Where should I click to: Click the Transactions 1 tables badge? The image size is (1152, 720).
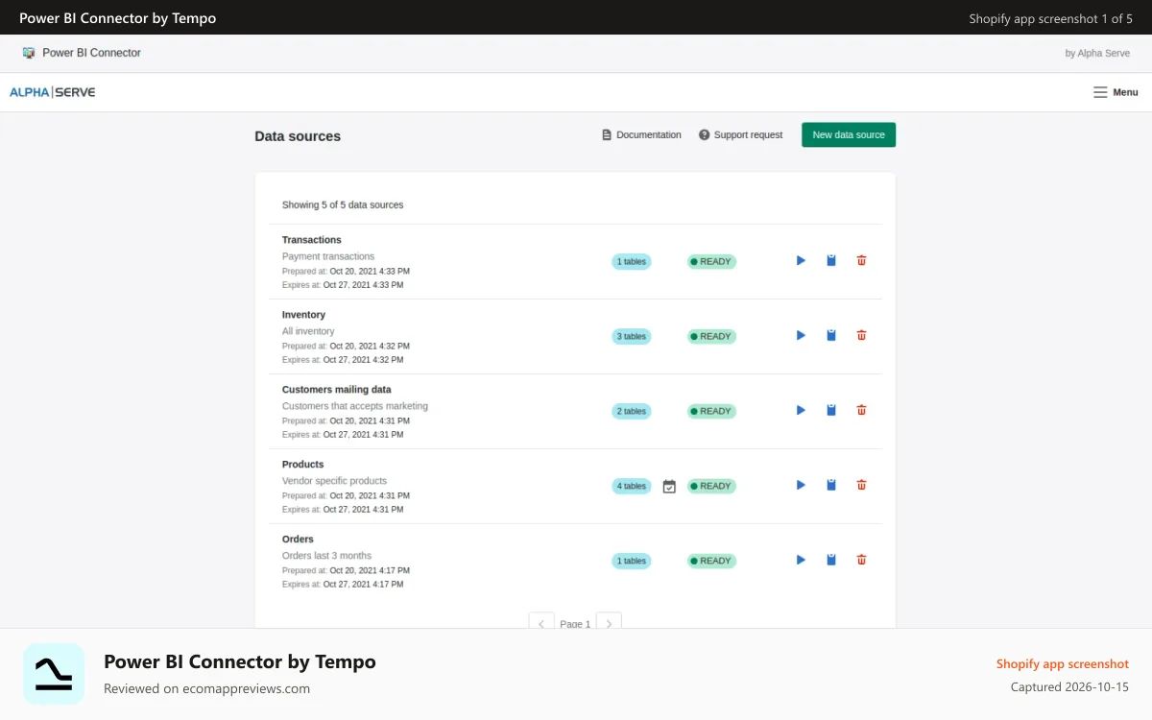click(631, 261)
